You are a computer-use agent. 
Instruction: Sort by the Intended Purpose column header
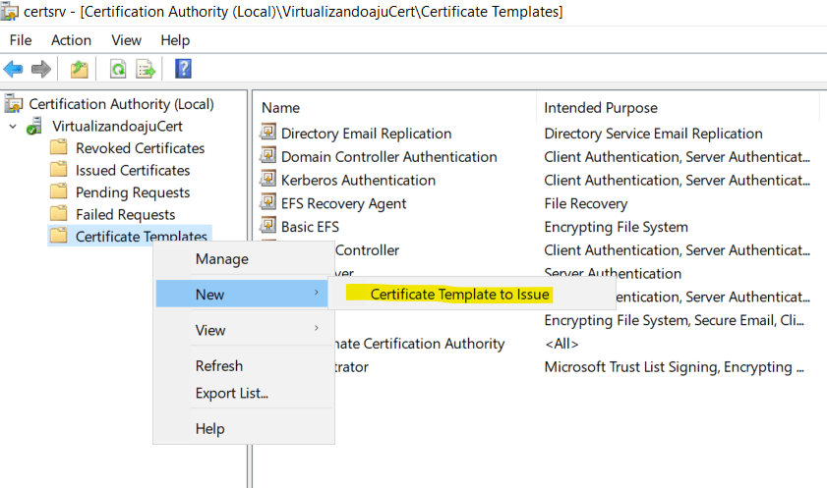pos(600,107)
